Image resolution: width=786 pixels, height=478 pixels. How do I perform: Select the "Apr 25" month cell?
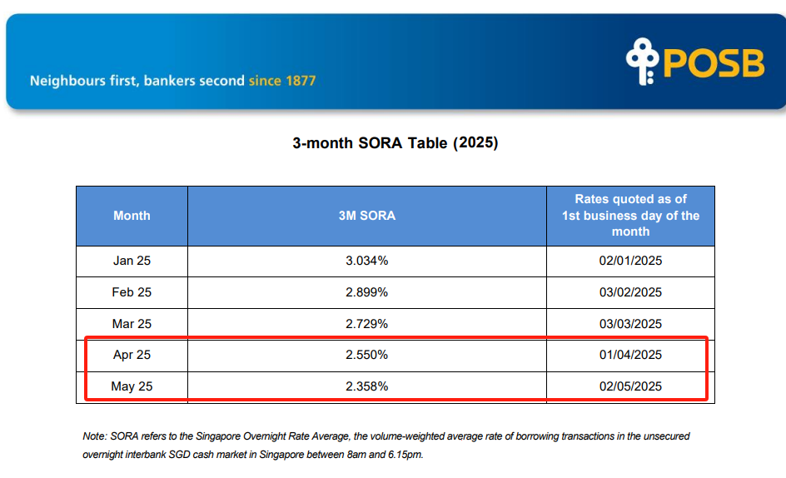click(x=132, y=355)
